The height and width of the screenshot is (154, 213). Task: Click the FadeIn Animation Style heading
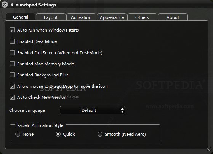tap(40, 125)
